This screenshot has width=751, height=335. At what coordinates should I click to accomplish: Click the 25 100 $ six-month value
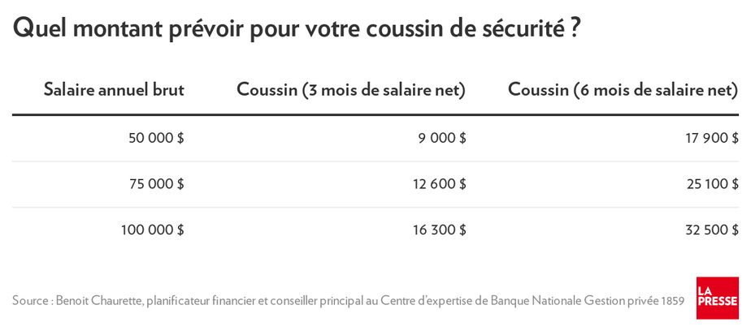712,184
